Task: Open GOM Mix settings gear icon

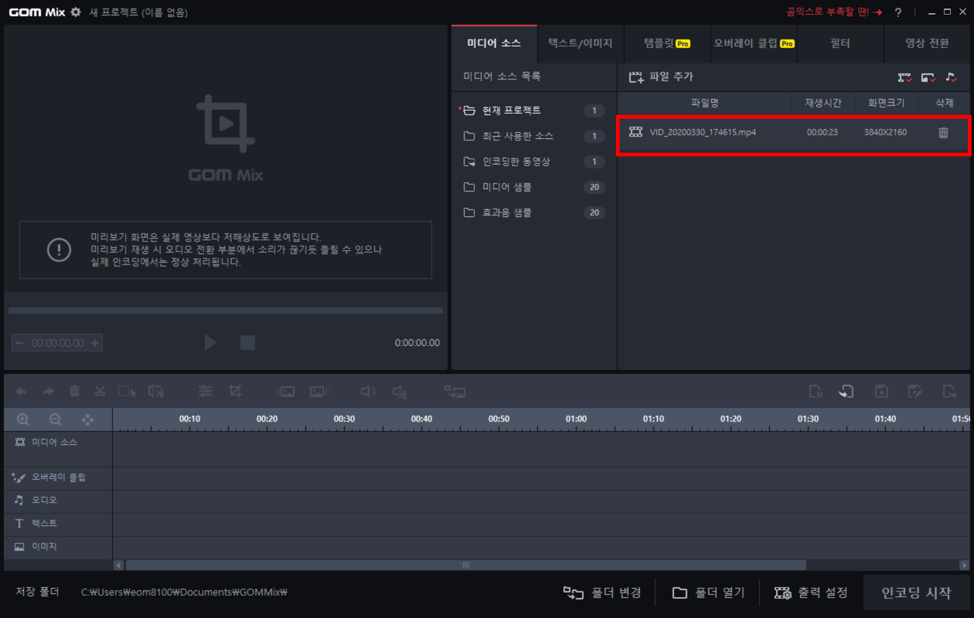Action: click(x=75, y=12)
